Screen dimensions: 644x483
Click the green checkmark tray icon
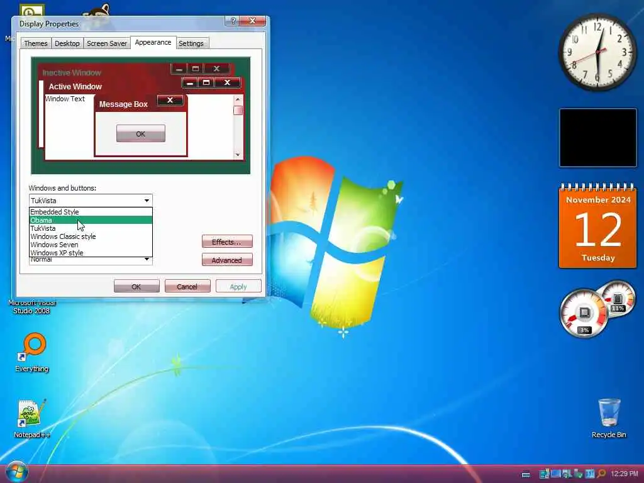[579, 474]
